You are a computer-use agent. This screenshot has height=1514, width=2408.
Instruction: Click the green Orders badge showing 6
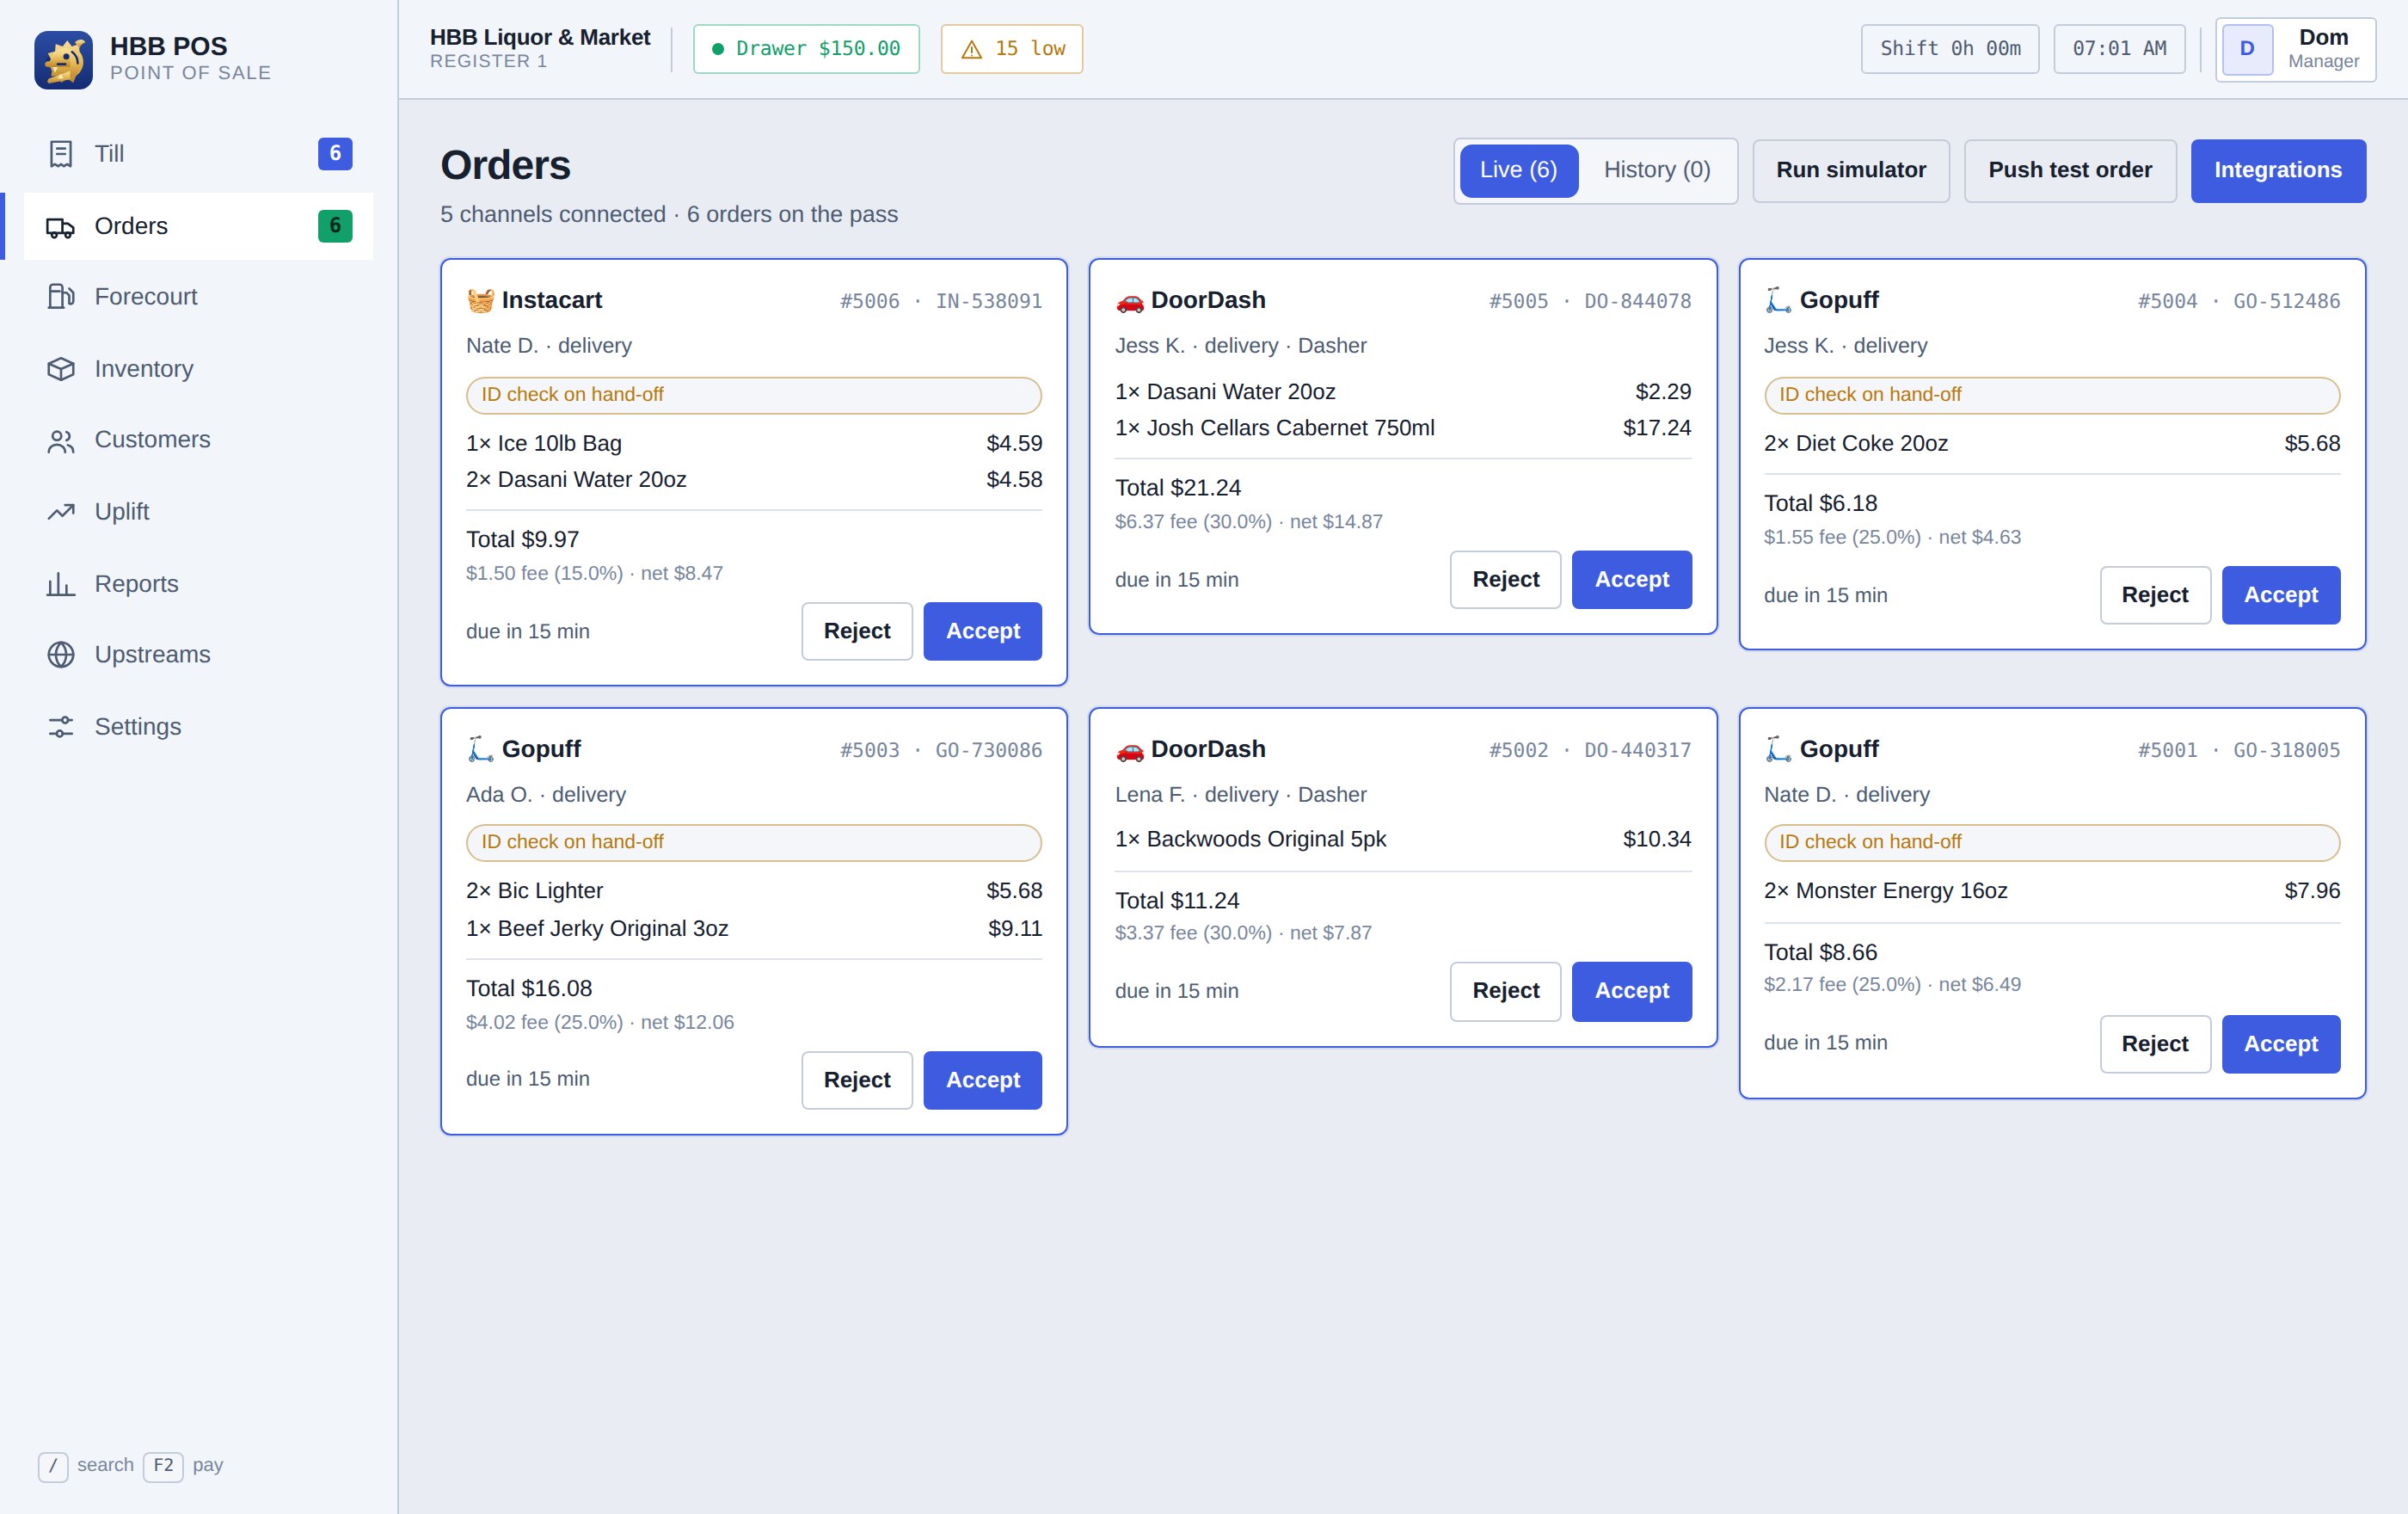[x=335, y=226]
